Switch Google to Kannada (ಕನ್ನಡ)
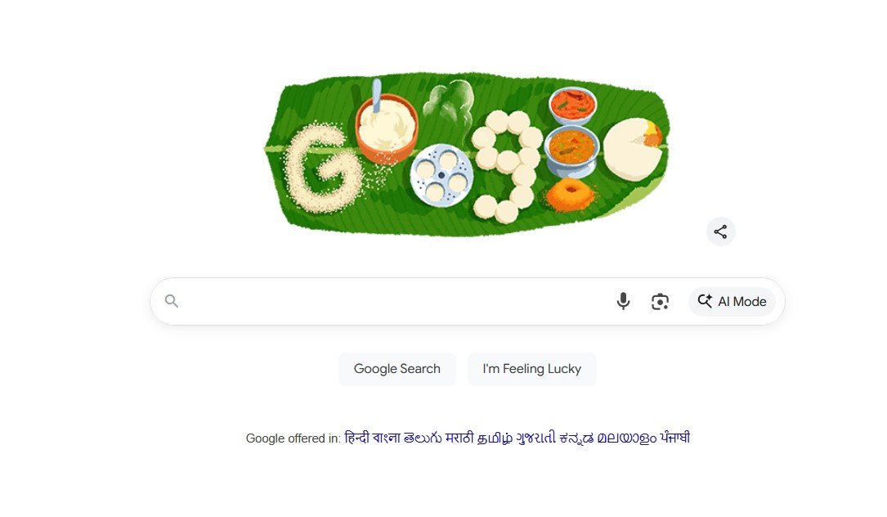Viewport: 887px width, 517px height. 576,438
